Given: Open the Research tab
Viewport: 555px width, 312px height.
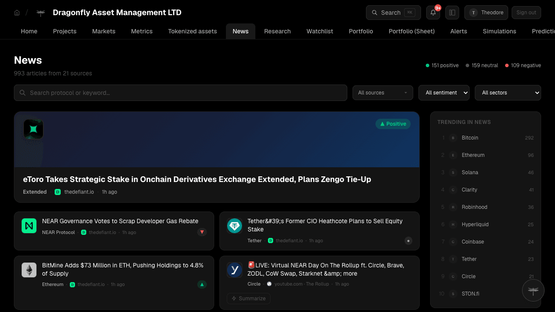Looking at the screenshot, I should [x=277, y=31].
